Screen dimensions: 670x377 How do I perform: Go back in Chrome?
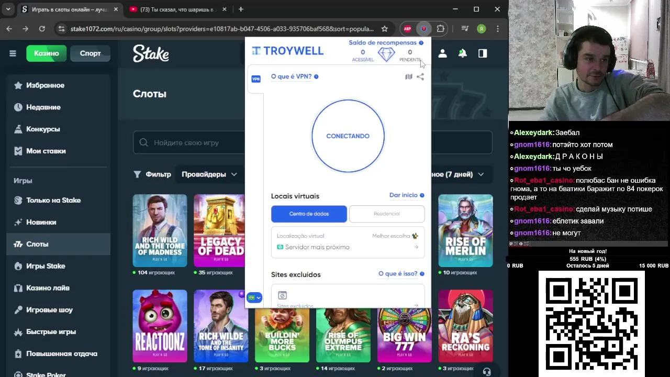tap(9, 29)
